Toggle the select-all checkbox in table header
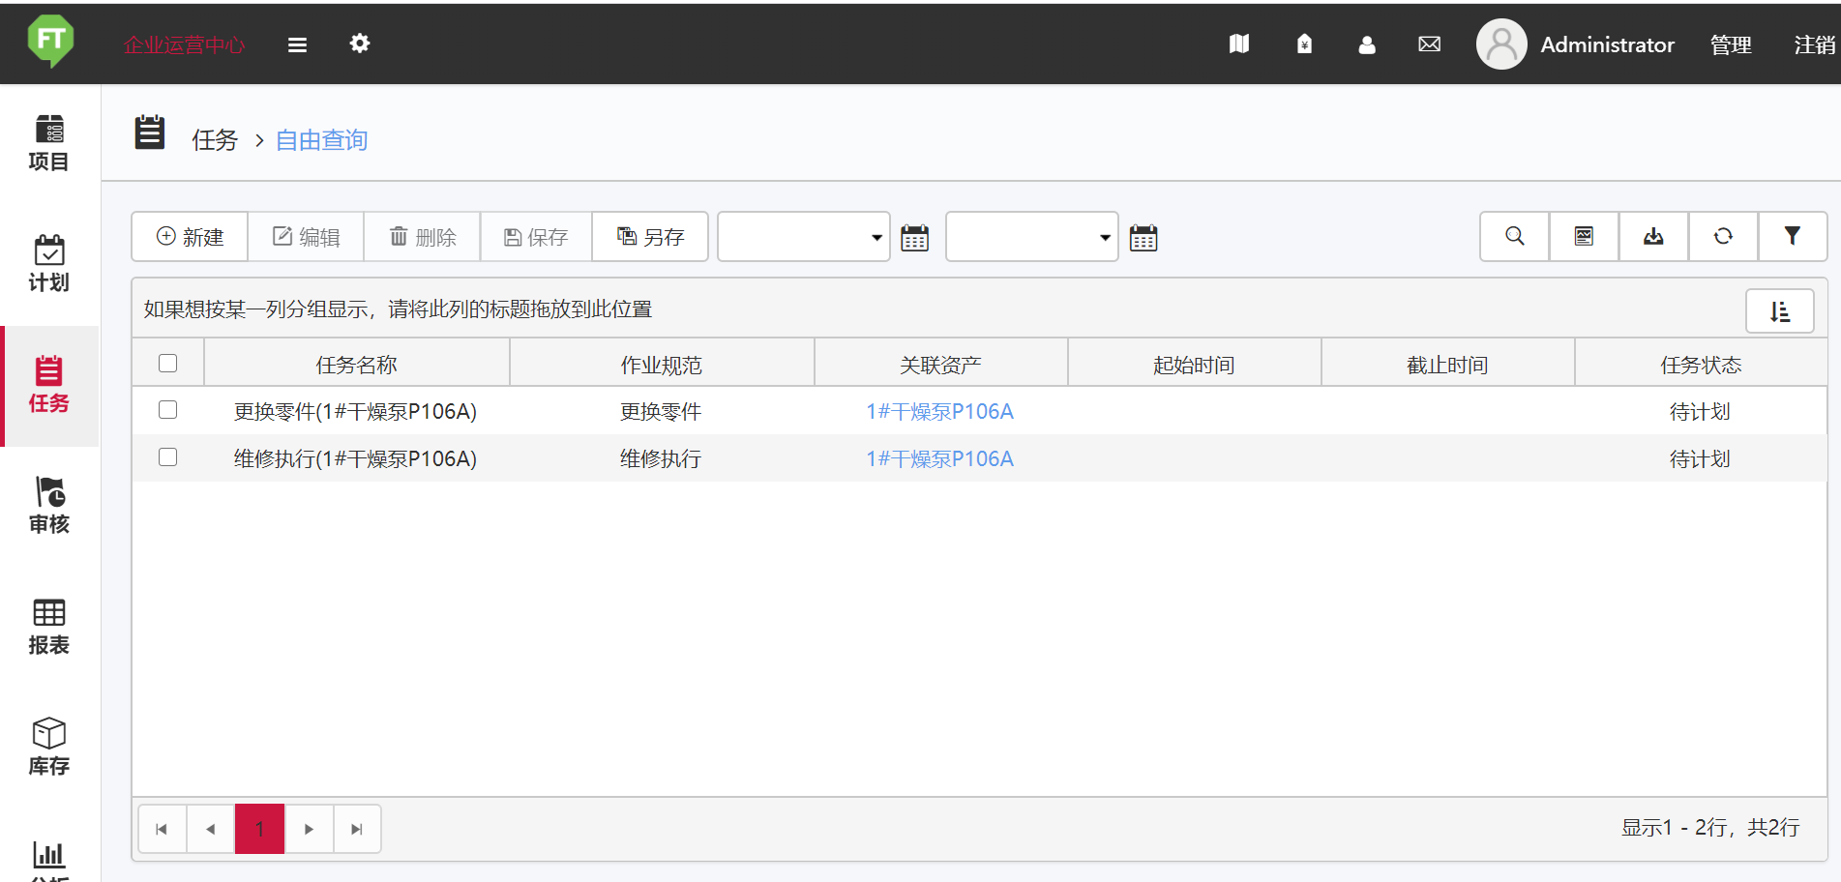The height and width of the screenshot is (882, 1841). click(168, 364)
